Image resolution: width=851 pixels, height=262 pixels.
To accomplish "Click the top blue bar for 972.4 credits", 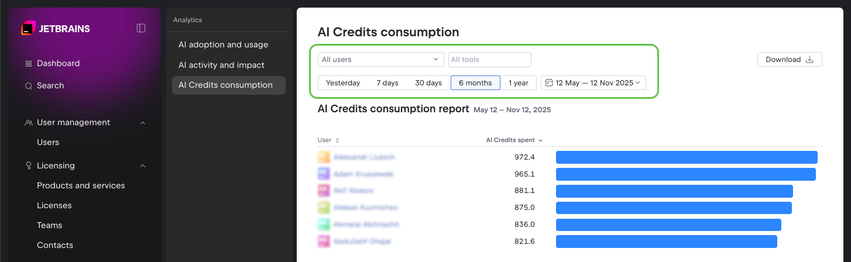I will pos(686,157).
